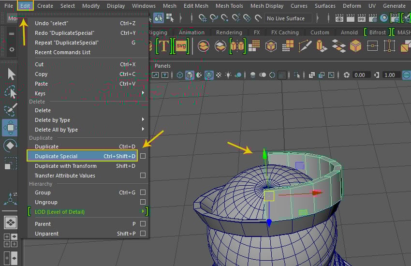Click the SVG shelf icon

click(x=181, y=46)
